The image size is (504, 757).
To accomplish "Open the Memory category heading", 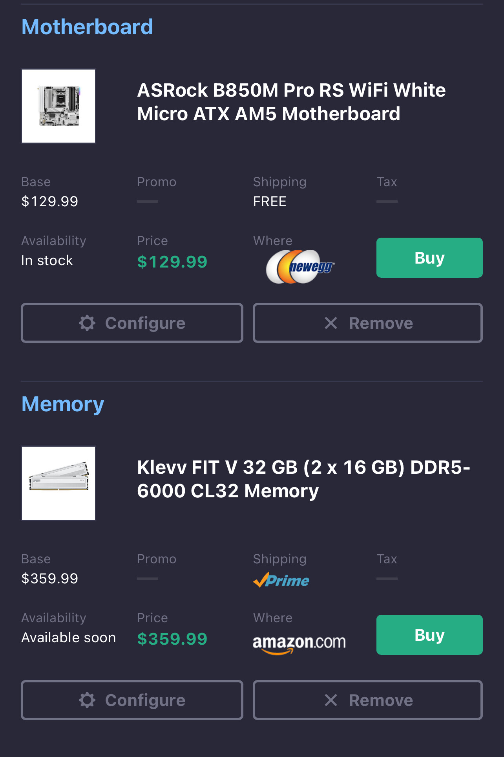I will tap(63, 404).
